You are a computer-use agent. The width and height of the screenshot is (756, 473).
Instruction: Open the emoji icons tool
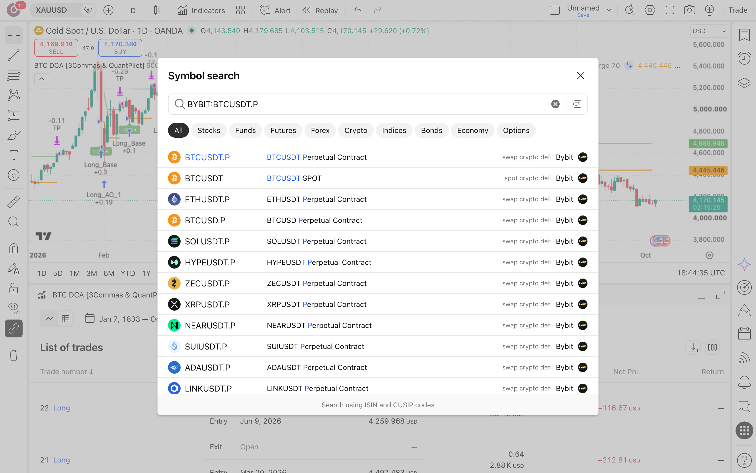[x=13, y=175]
